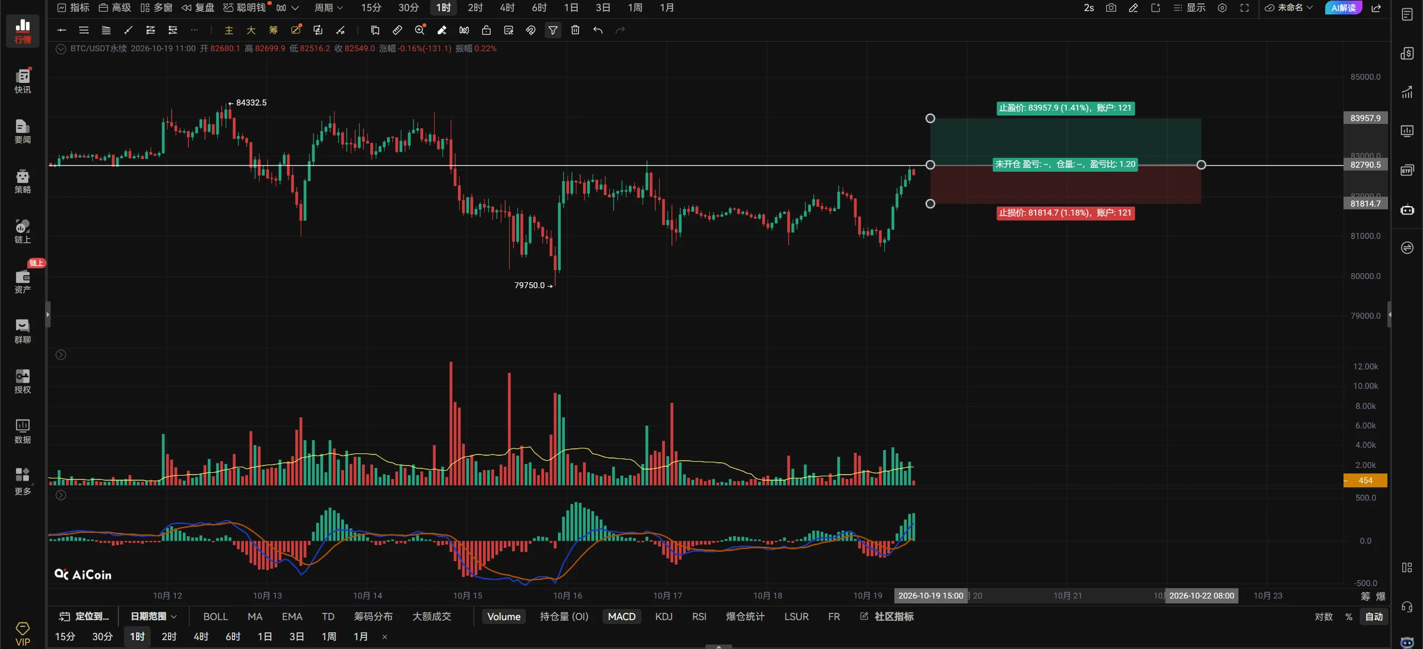
Task: Expand the 周期 period dropdown
Action: 329,8
